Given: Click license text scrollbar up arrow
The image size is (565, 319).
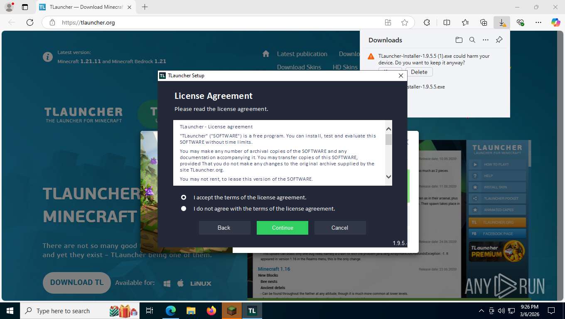Looking at the screenshot, I should click(388, 129).
